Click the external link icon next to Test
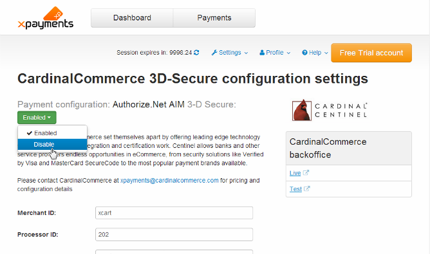 tap(307, 188)
